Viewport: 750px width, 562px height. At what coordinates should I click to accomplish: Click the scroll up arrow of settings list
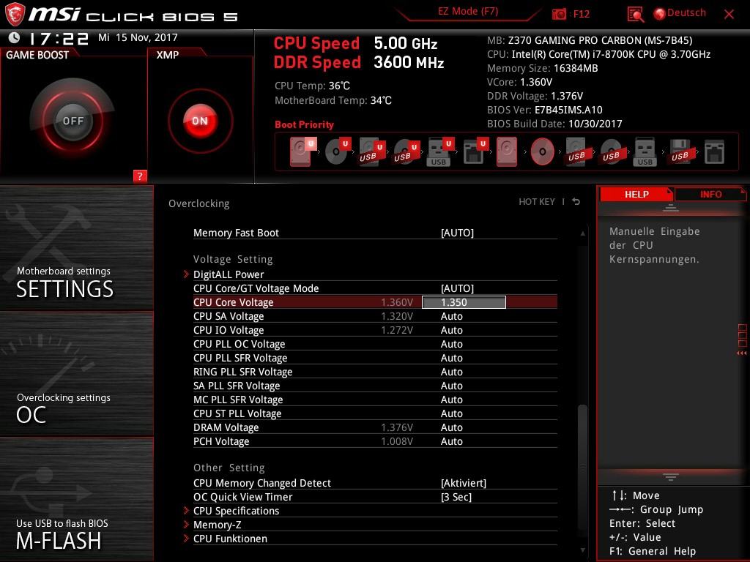(582, 233)
